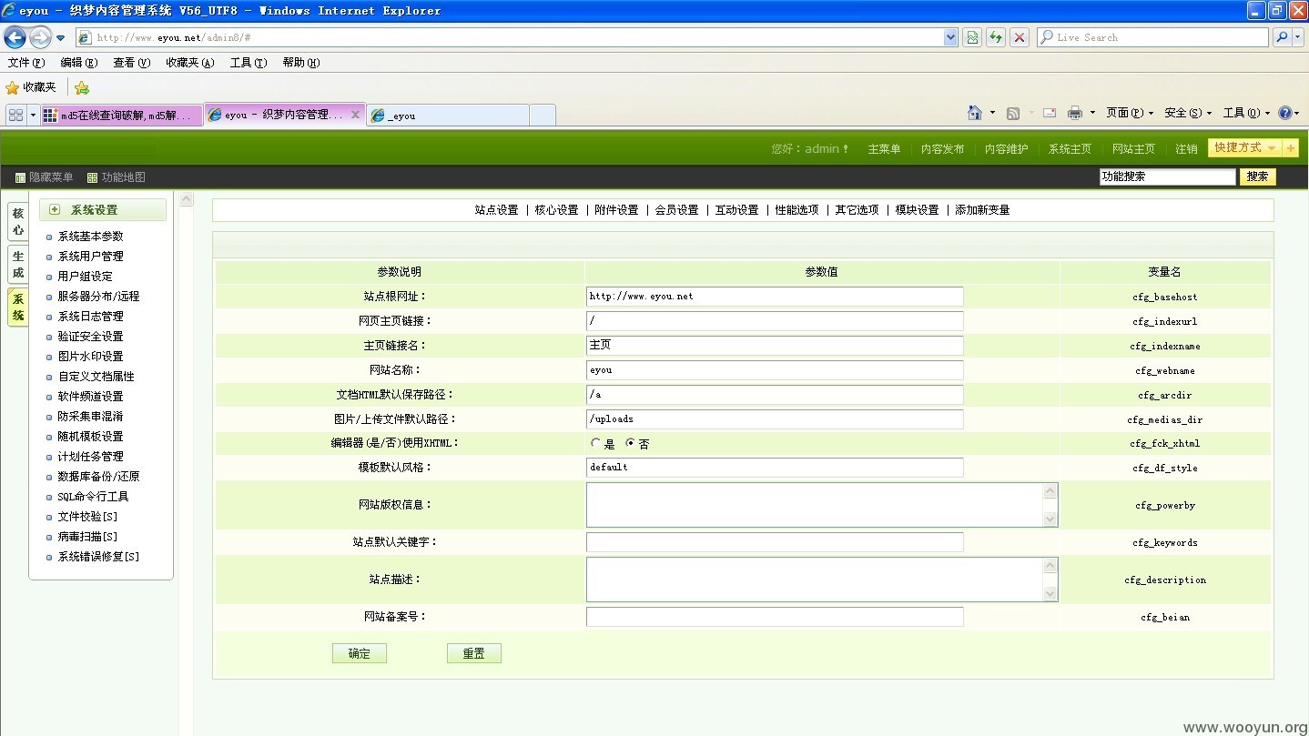Screen dimensions: 1309x736
Task: Click the sidebar frame scroll up arrow
Action: [x=186, y=199]
